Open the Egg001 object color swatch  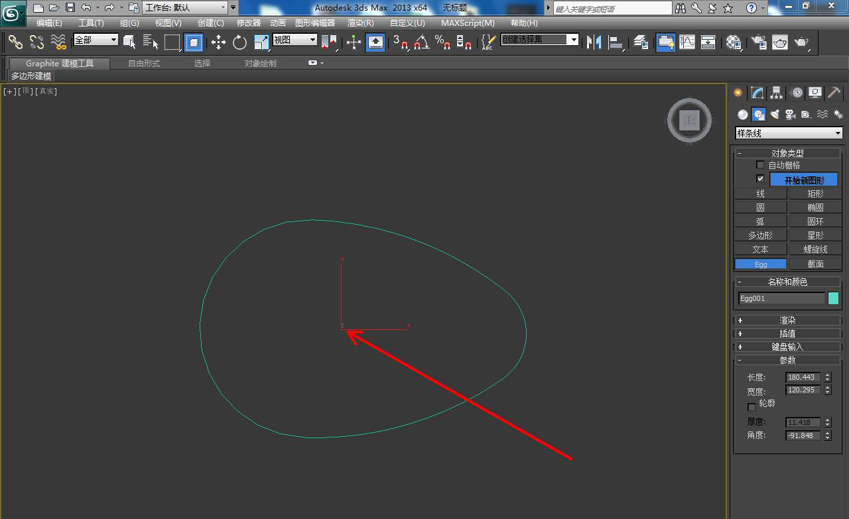(834, 298)
